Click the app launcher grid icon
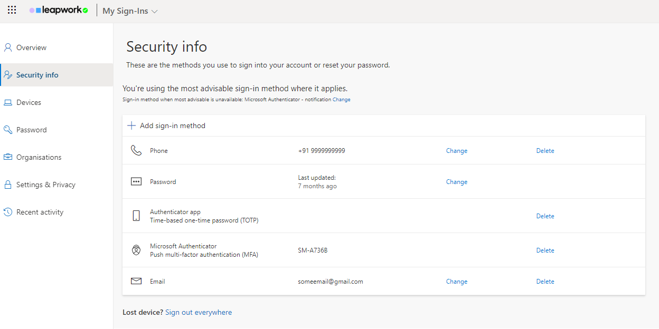This screenshot has height=329, width=659. coord(12,10)
